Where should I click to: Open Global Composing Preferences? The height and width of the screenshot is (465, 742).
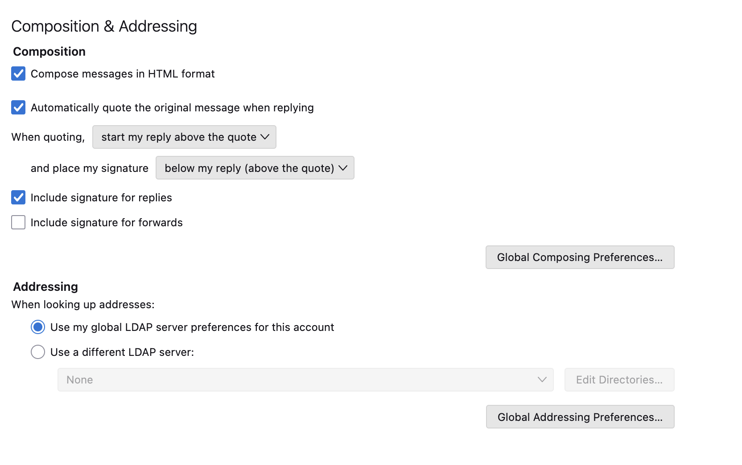click(580, 257)
